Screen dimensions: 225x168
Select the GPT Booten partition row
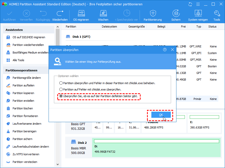[197, 66]
